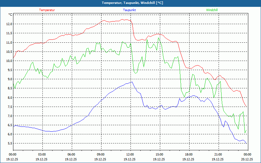Click the 9,0 value on y-axis
The image size is (261, 163).
coord(10,79)
